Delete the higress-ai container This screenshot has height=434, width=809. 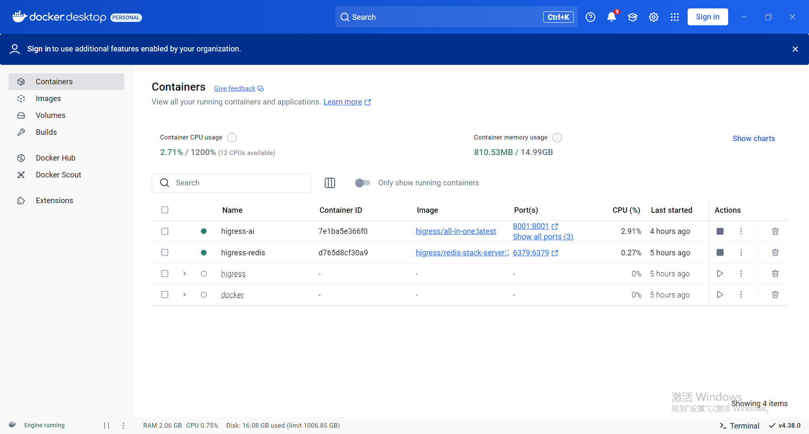tap(775, 231)
